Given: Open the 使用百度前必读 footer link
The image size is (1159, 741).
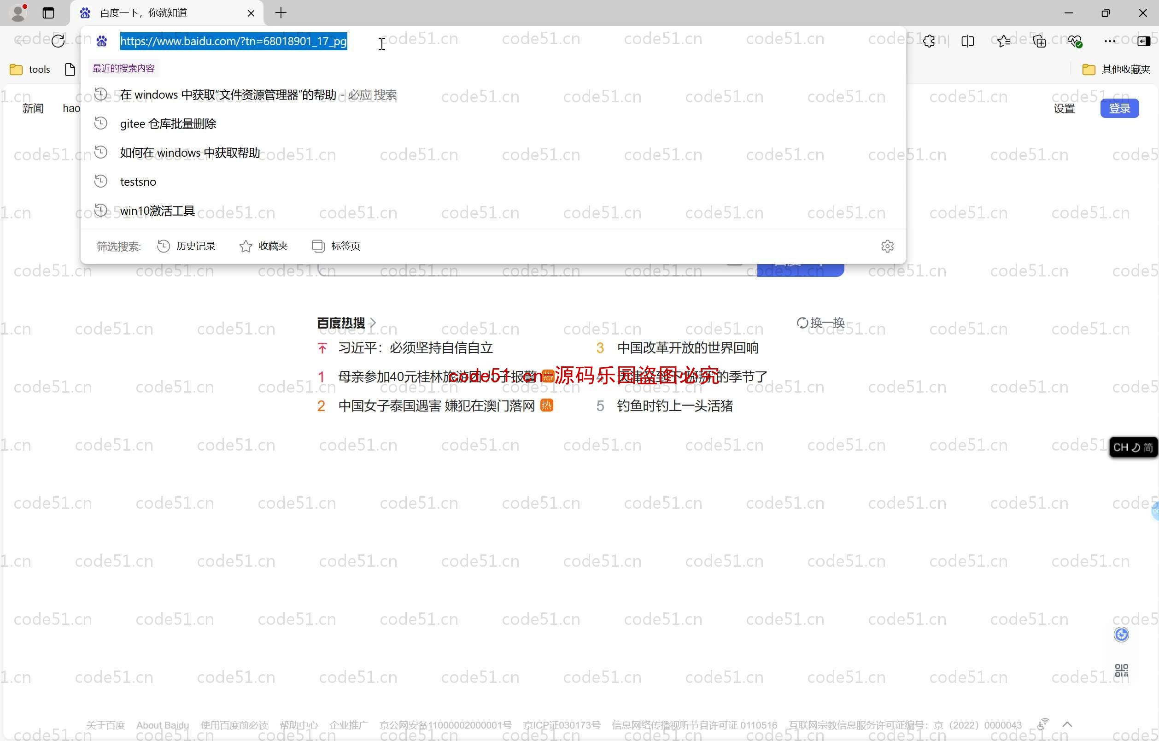Looking at the screenshot, I should [234, 725].
